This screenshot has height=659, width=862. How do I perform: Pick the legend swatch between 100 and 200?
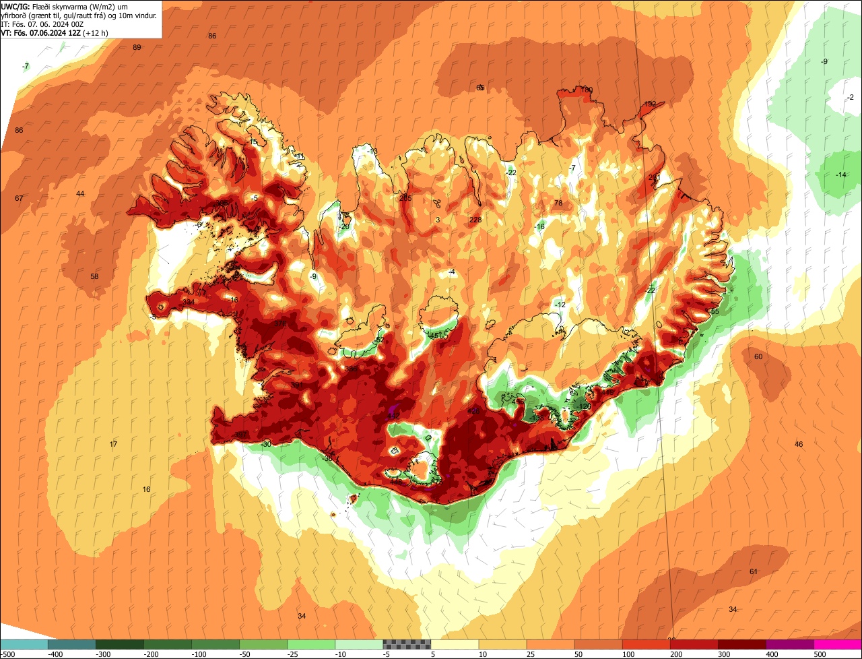coord(646,644)
